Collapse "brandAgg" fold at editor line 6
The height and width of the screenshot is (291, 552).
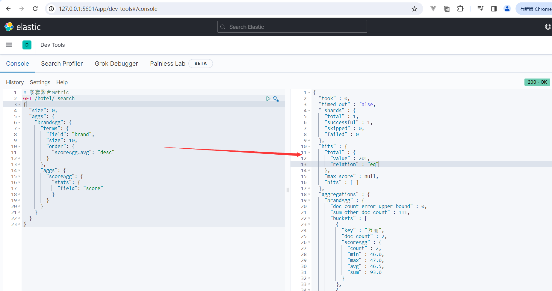[x=19, y=123]
